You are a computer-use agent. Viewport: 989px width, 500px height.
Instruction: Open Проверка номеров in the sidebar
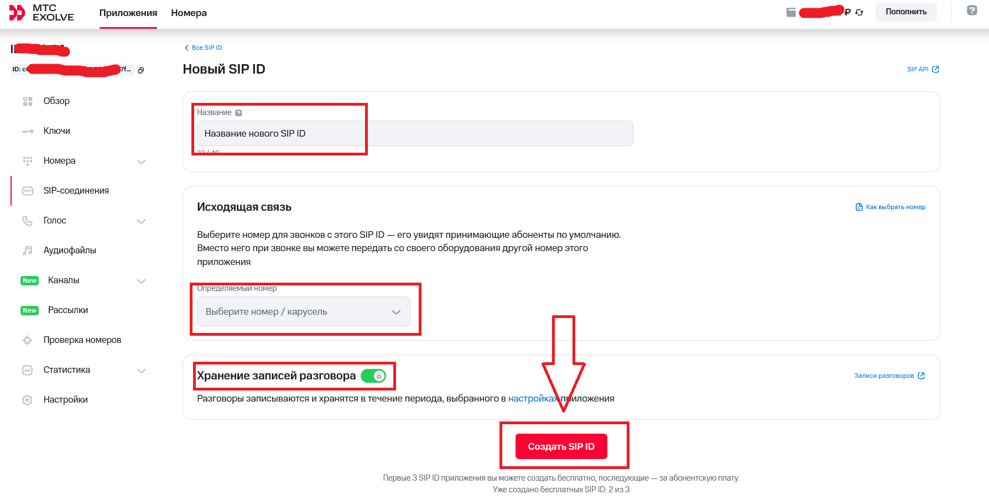pyautogui.click(x=82, y=340)
